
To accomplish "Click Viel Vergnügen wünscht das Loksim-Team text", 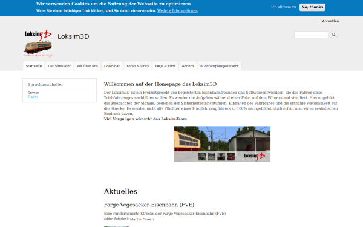I will tap(145, 119).
